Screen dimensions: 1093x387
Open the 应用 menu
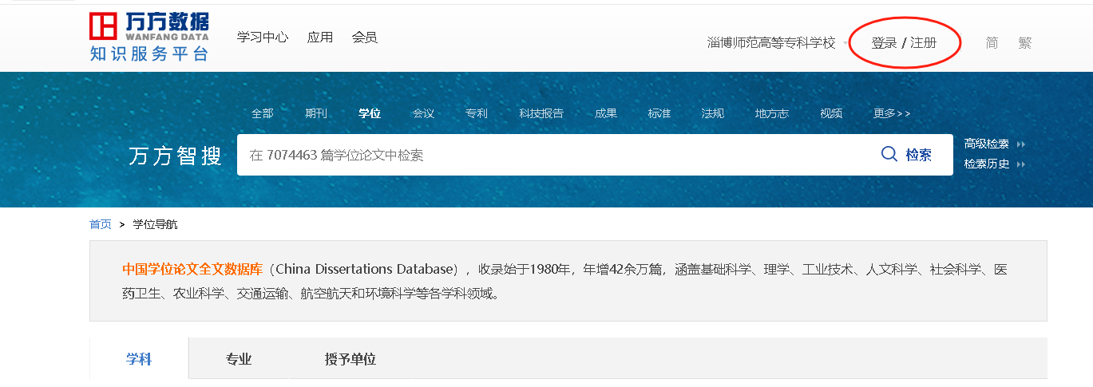coord(320,38)
